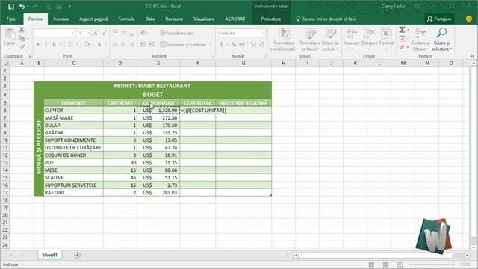Viewport: 478px width, 269px height.
Task: Open Quick Access Toolbar customize dropdown
Action: click(x=69, y=7)
